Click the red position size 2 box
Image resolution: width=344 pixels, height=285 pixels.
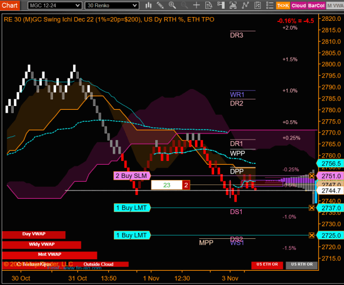(x=186, y=185)
